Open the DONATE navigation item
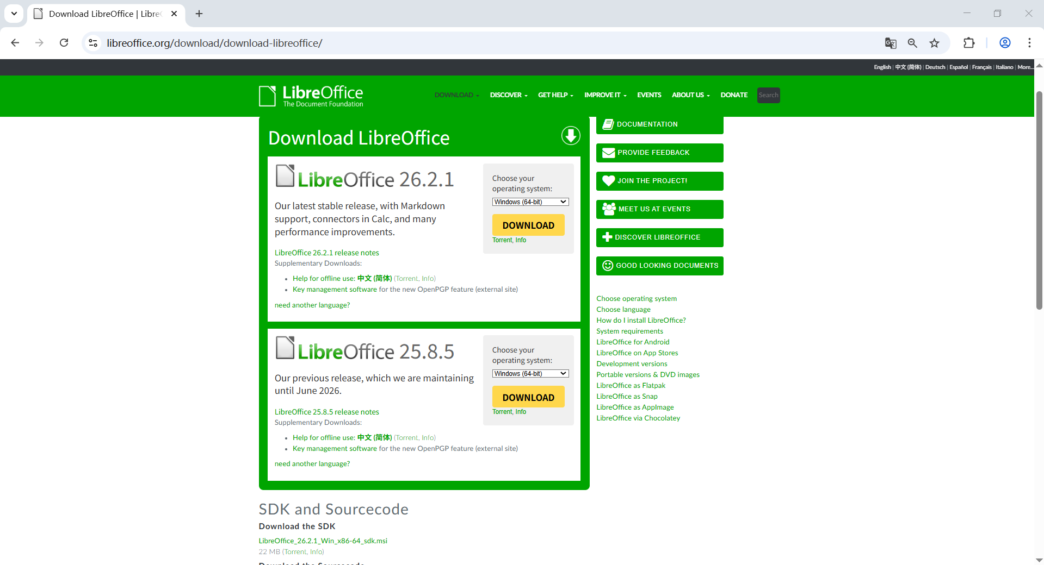Image resolution: width=1044 pixels, height=565 pixels. pyautogui.click(x=734, y=95)
